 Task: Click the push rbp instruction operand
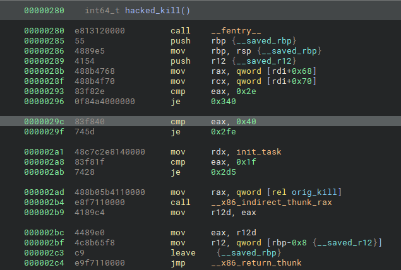218,41
